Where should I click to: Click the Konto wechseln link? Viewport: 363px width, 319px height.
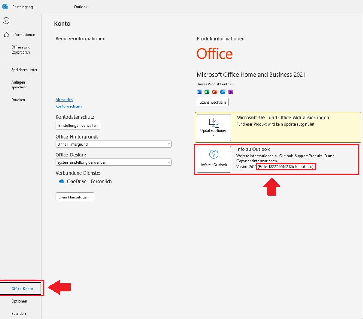(x=69, y=106)
